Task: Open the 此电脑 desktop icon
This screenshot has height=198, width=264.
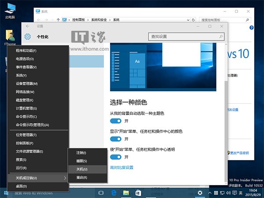Action: pyautogui.click(x=10, y=11)
